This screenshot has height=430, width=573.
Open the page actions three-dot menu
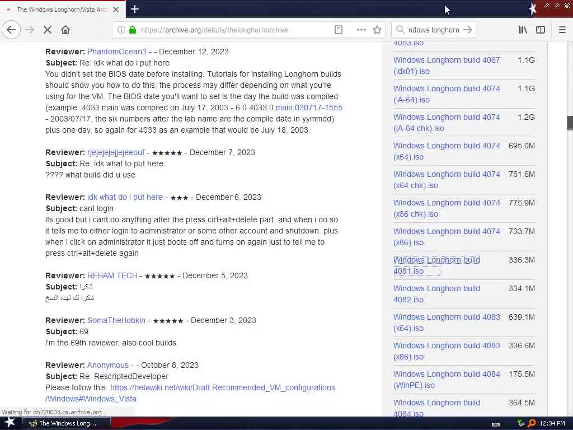[361, 30]
